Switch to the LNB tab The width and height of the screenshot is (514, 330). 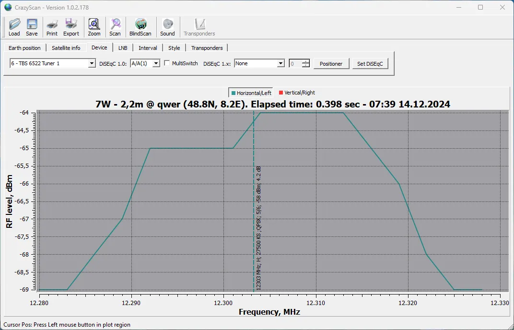point(123,48)
